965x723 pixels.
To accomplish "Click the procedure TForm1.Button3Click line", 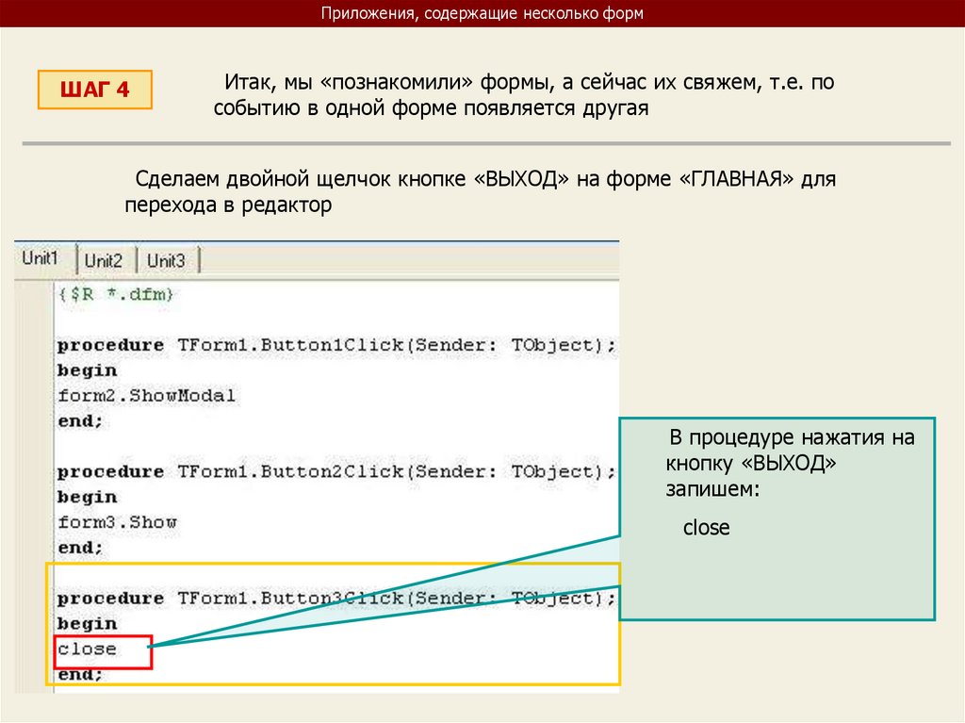I will (336, 599).
